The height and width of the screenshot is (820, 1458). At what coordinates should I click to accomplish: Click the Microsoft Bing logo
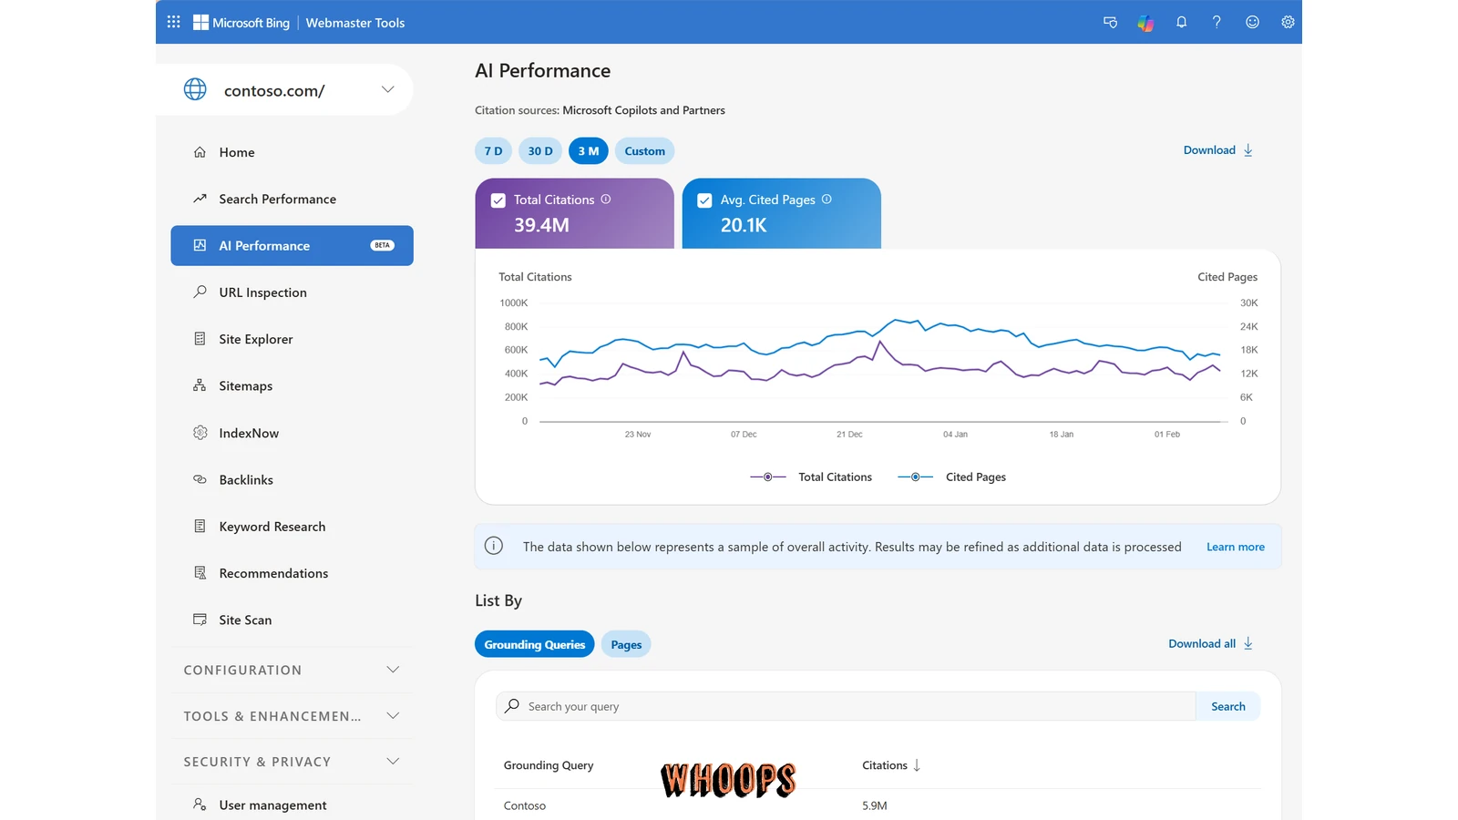pyautogui.click(x=241, y=23)
